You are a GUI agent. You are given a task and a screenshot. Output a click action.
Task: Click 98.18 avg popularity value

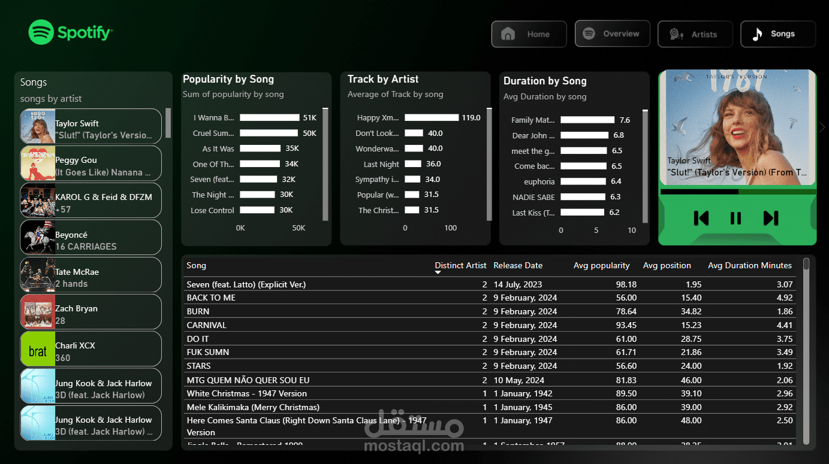[626, 284]
